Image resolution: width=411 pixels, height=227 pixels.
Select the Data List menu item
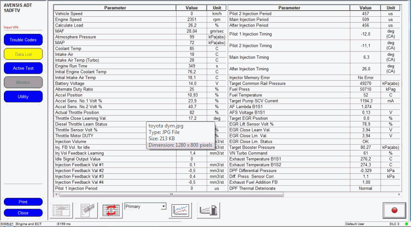pos(23,54)
